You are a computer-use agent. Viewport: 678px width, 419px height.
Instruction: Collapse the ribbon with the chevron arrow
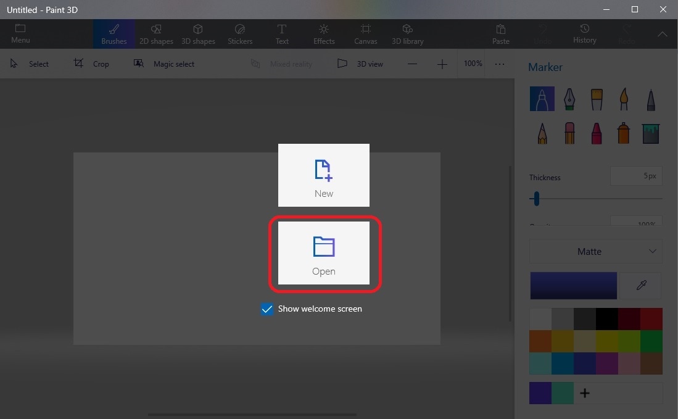click(x=663, y=34)
